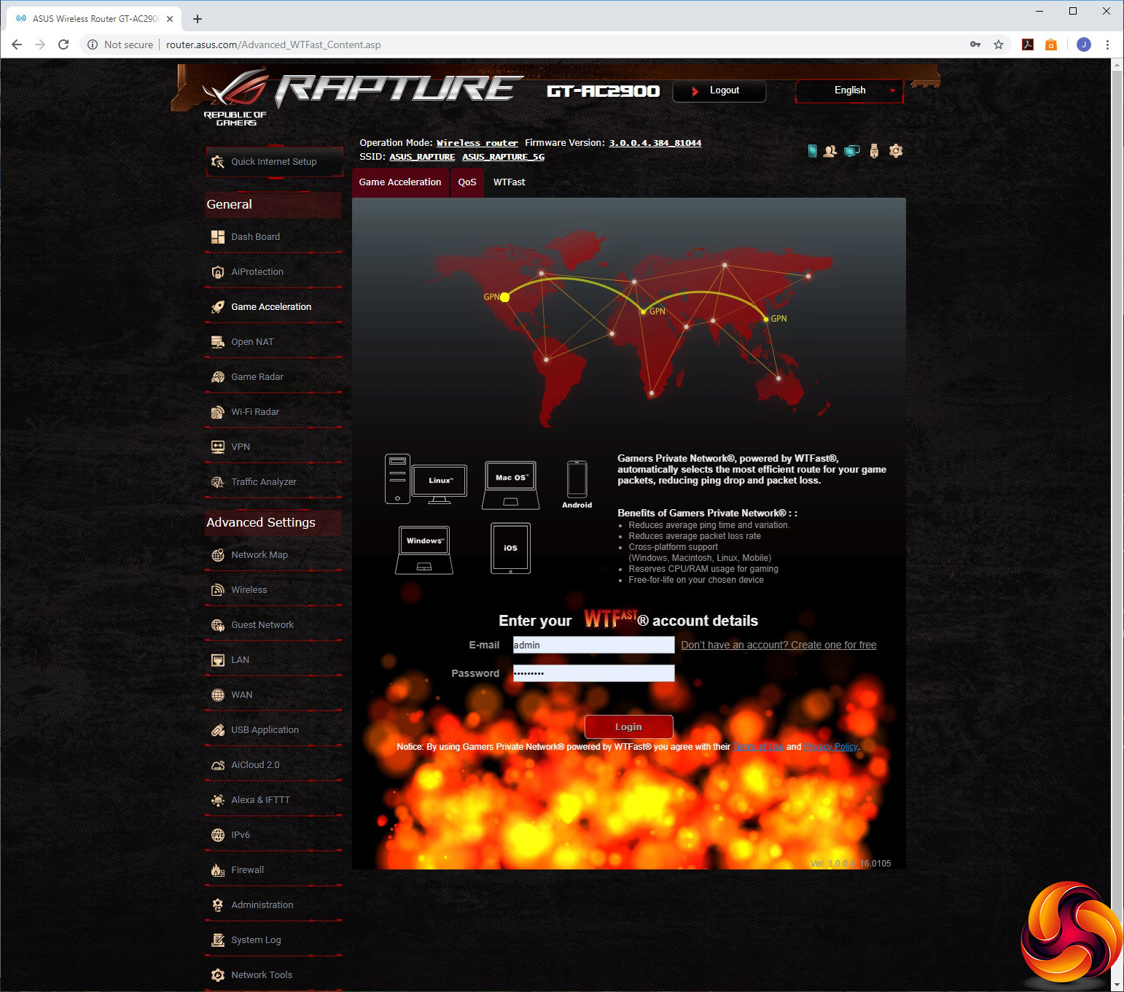Image resolution: width=1124 pixels, height=992 pixels.
Task: Launch Quick Internet Setup
Action: click(274, 162)
